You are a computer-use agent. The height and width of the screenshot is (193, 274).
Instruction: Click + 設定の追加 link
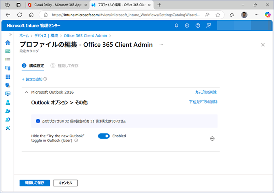coord(32,79)
